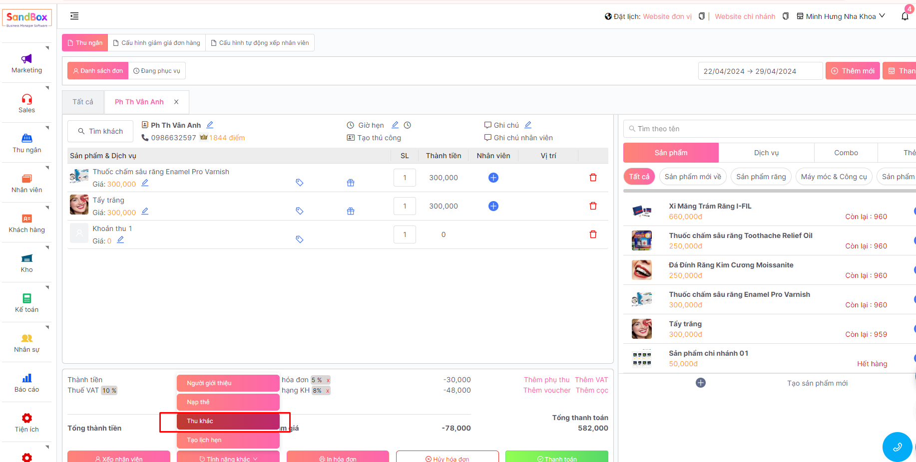This screenshot has width=916, height=462.
Task: Edit the Ghi chú note pencil icon
Action: point(528,125)
